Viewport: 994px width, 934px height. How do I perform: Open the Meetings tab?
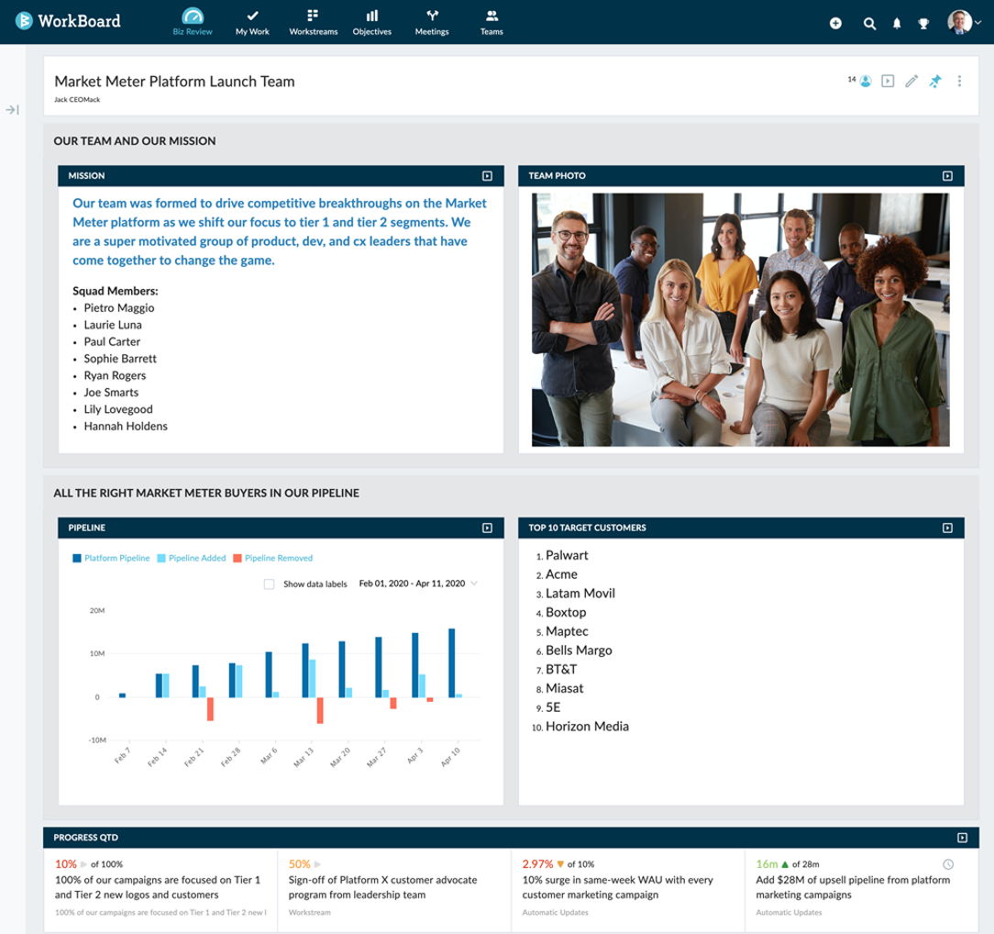pos(432,22)
